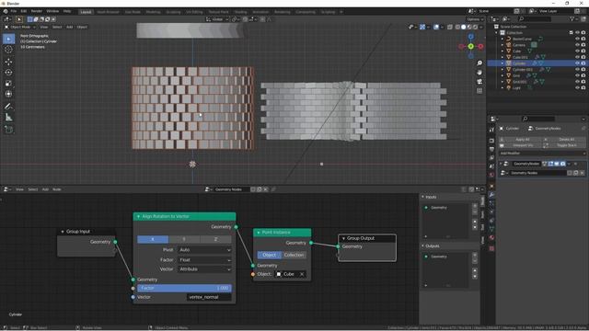The image size is (589, 331).
Task: Select the Annotate tool
Action: (x=8, y=107)
